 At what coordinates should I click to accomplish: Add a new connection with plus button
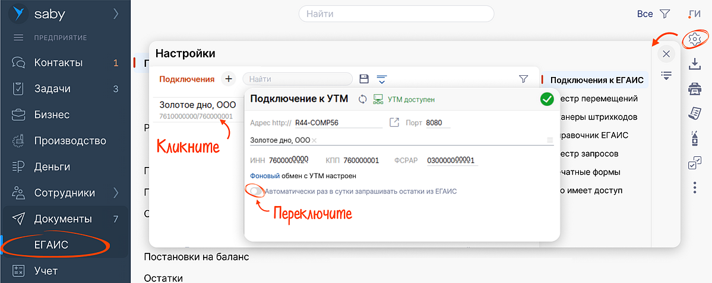coord(229,79)
